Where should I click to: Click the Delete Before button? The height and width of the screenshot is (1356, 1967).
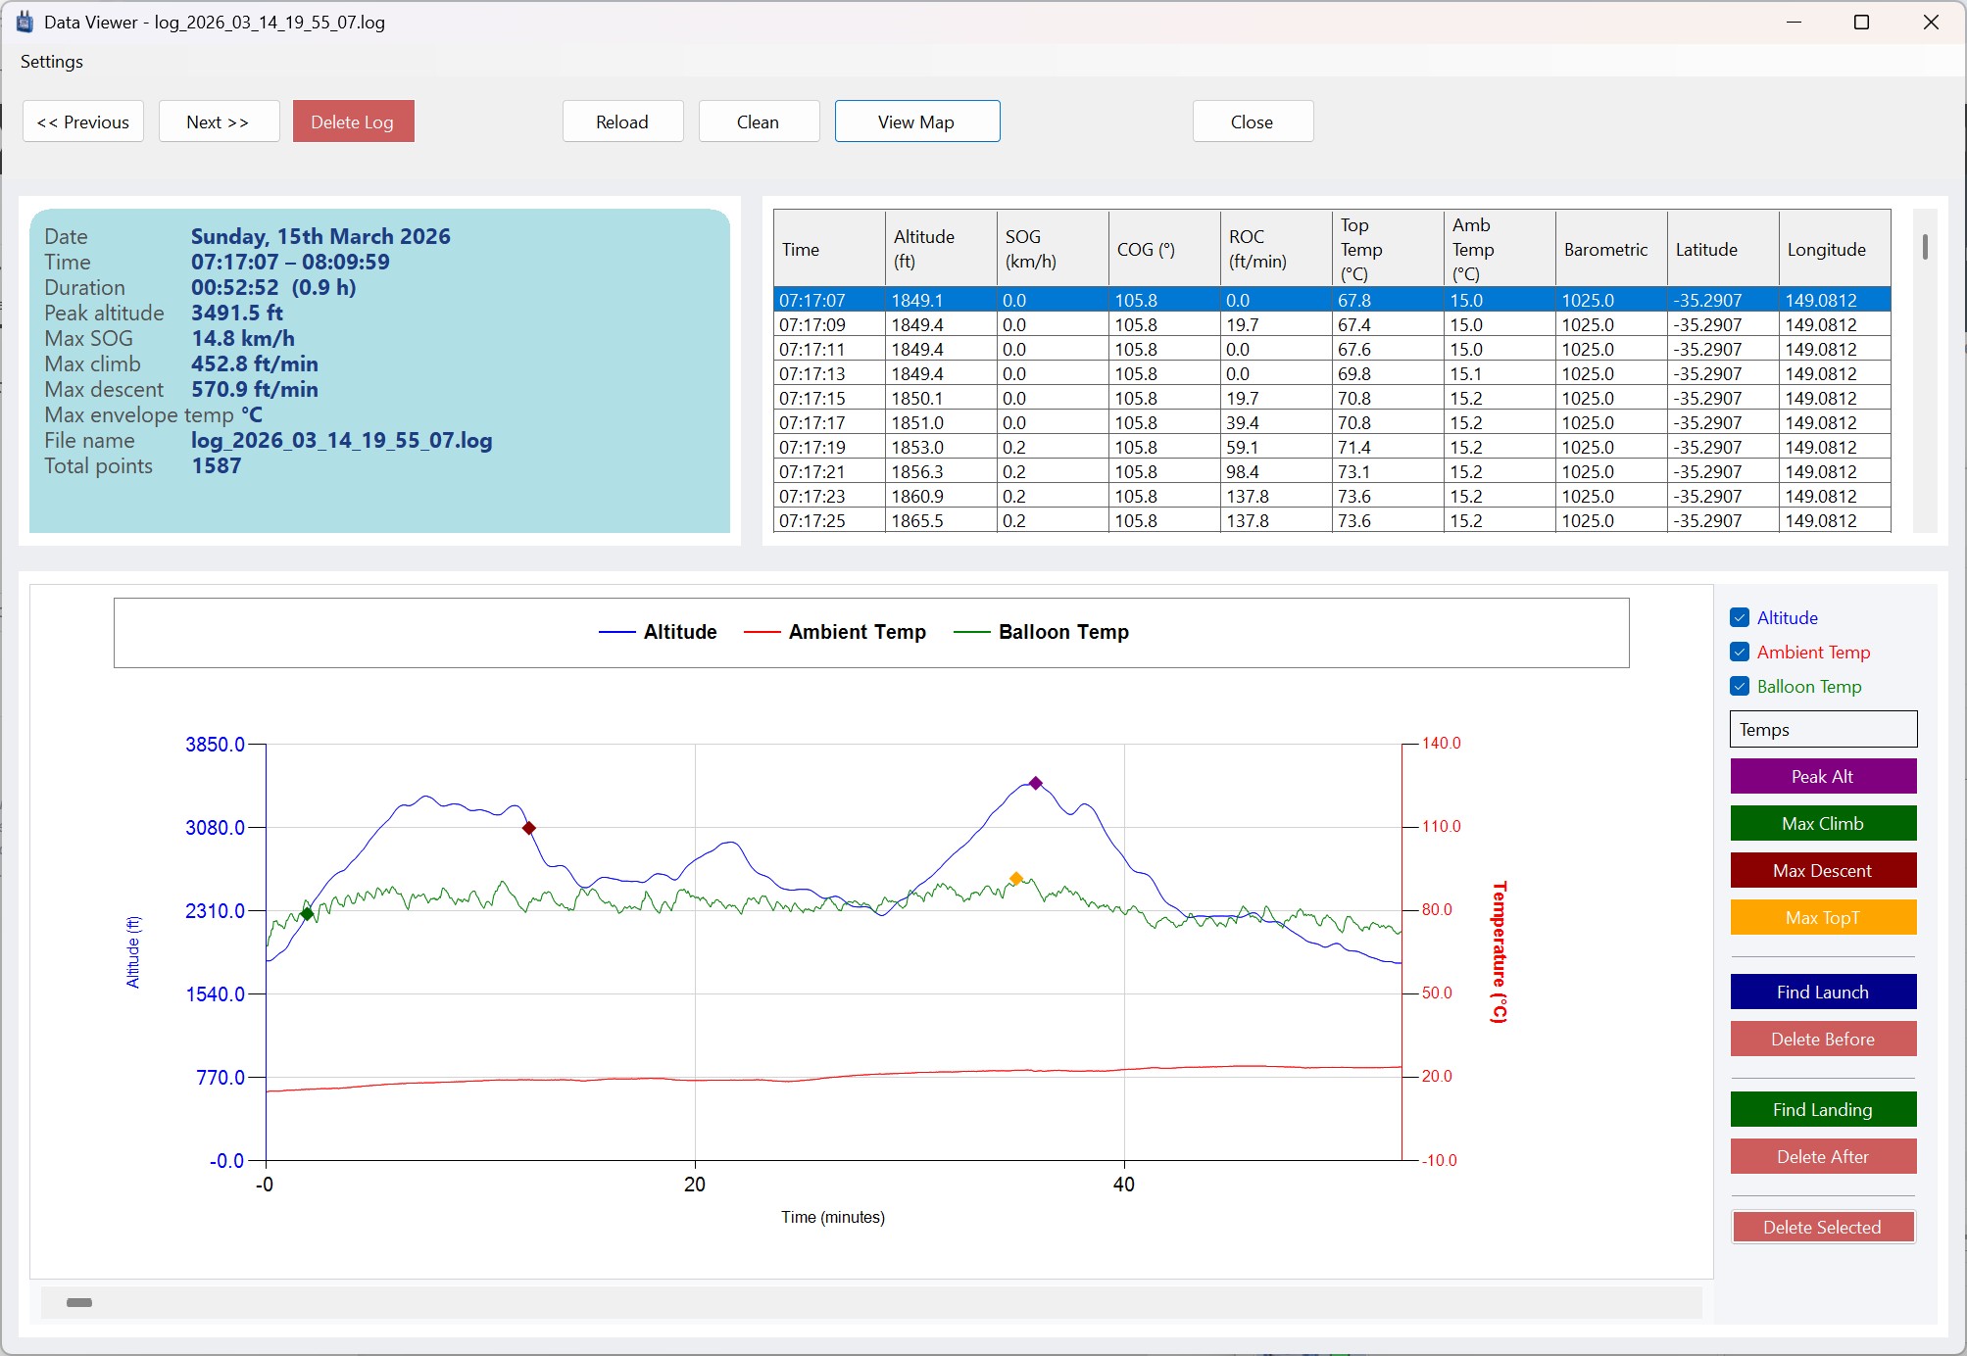click(1823, 1039)
